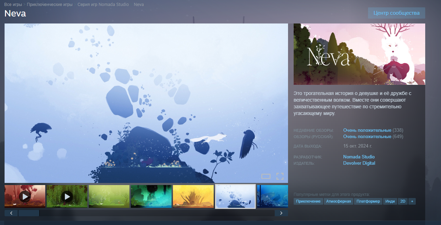Click the Neva capsule header image
441x225 pixels.
(359, 54)
